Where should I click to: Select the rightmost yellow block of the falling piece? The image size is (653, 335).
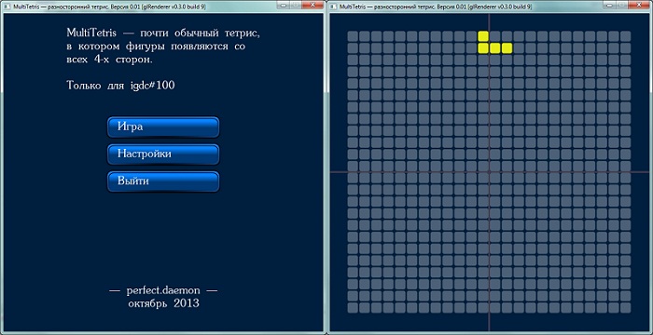tap(507, 48)
